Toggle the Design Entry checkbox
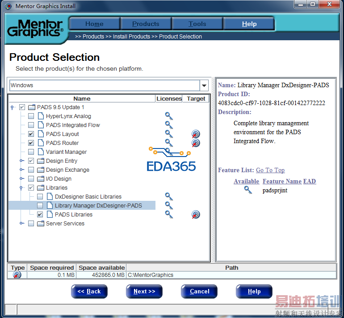This screenshot has width=344, height=318. pos(31,161)
